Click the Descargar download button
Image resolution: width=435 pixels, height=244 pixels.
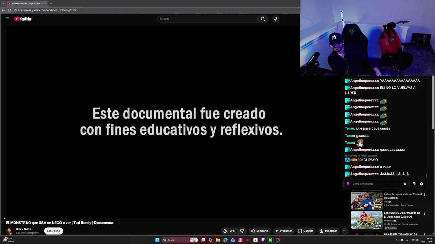click(328, 231)
